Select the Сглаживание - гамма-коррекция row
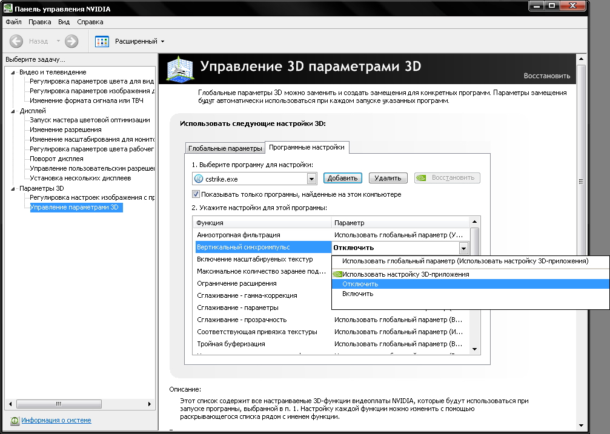The height and width of the screenshot is (434, 610). [264, 295]
